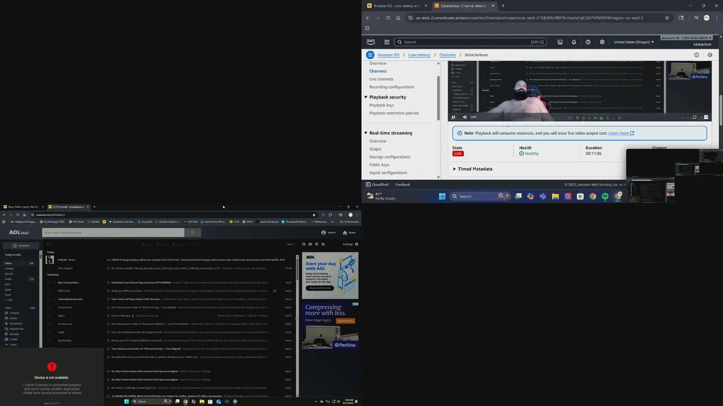
Task: Open AWS help question-mark icon
Action: (588, 42)
